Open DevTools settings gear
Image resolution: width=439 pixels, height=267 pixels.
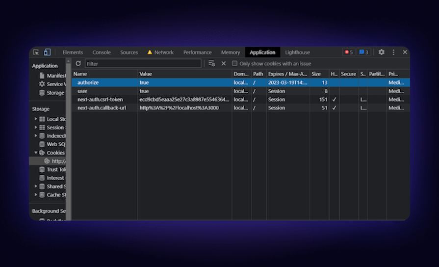(x=381, y=52)
